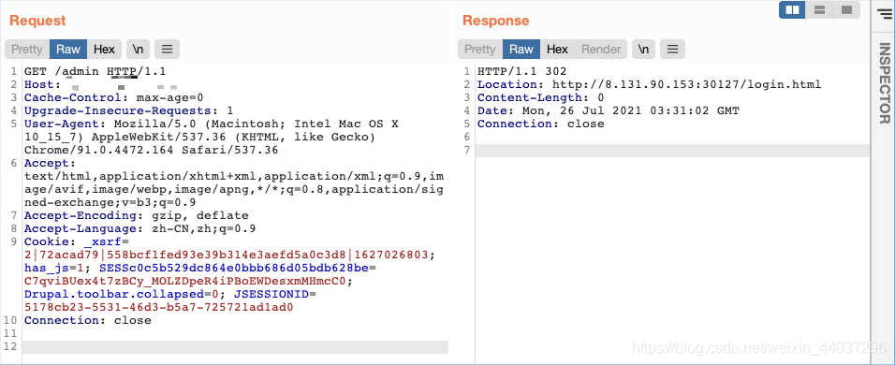
Task: Toggle \n non-printable characters in Response
Action: click(643, 49)
